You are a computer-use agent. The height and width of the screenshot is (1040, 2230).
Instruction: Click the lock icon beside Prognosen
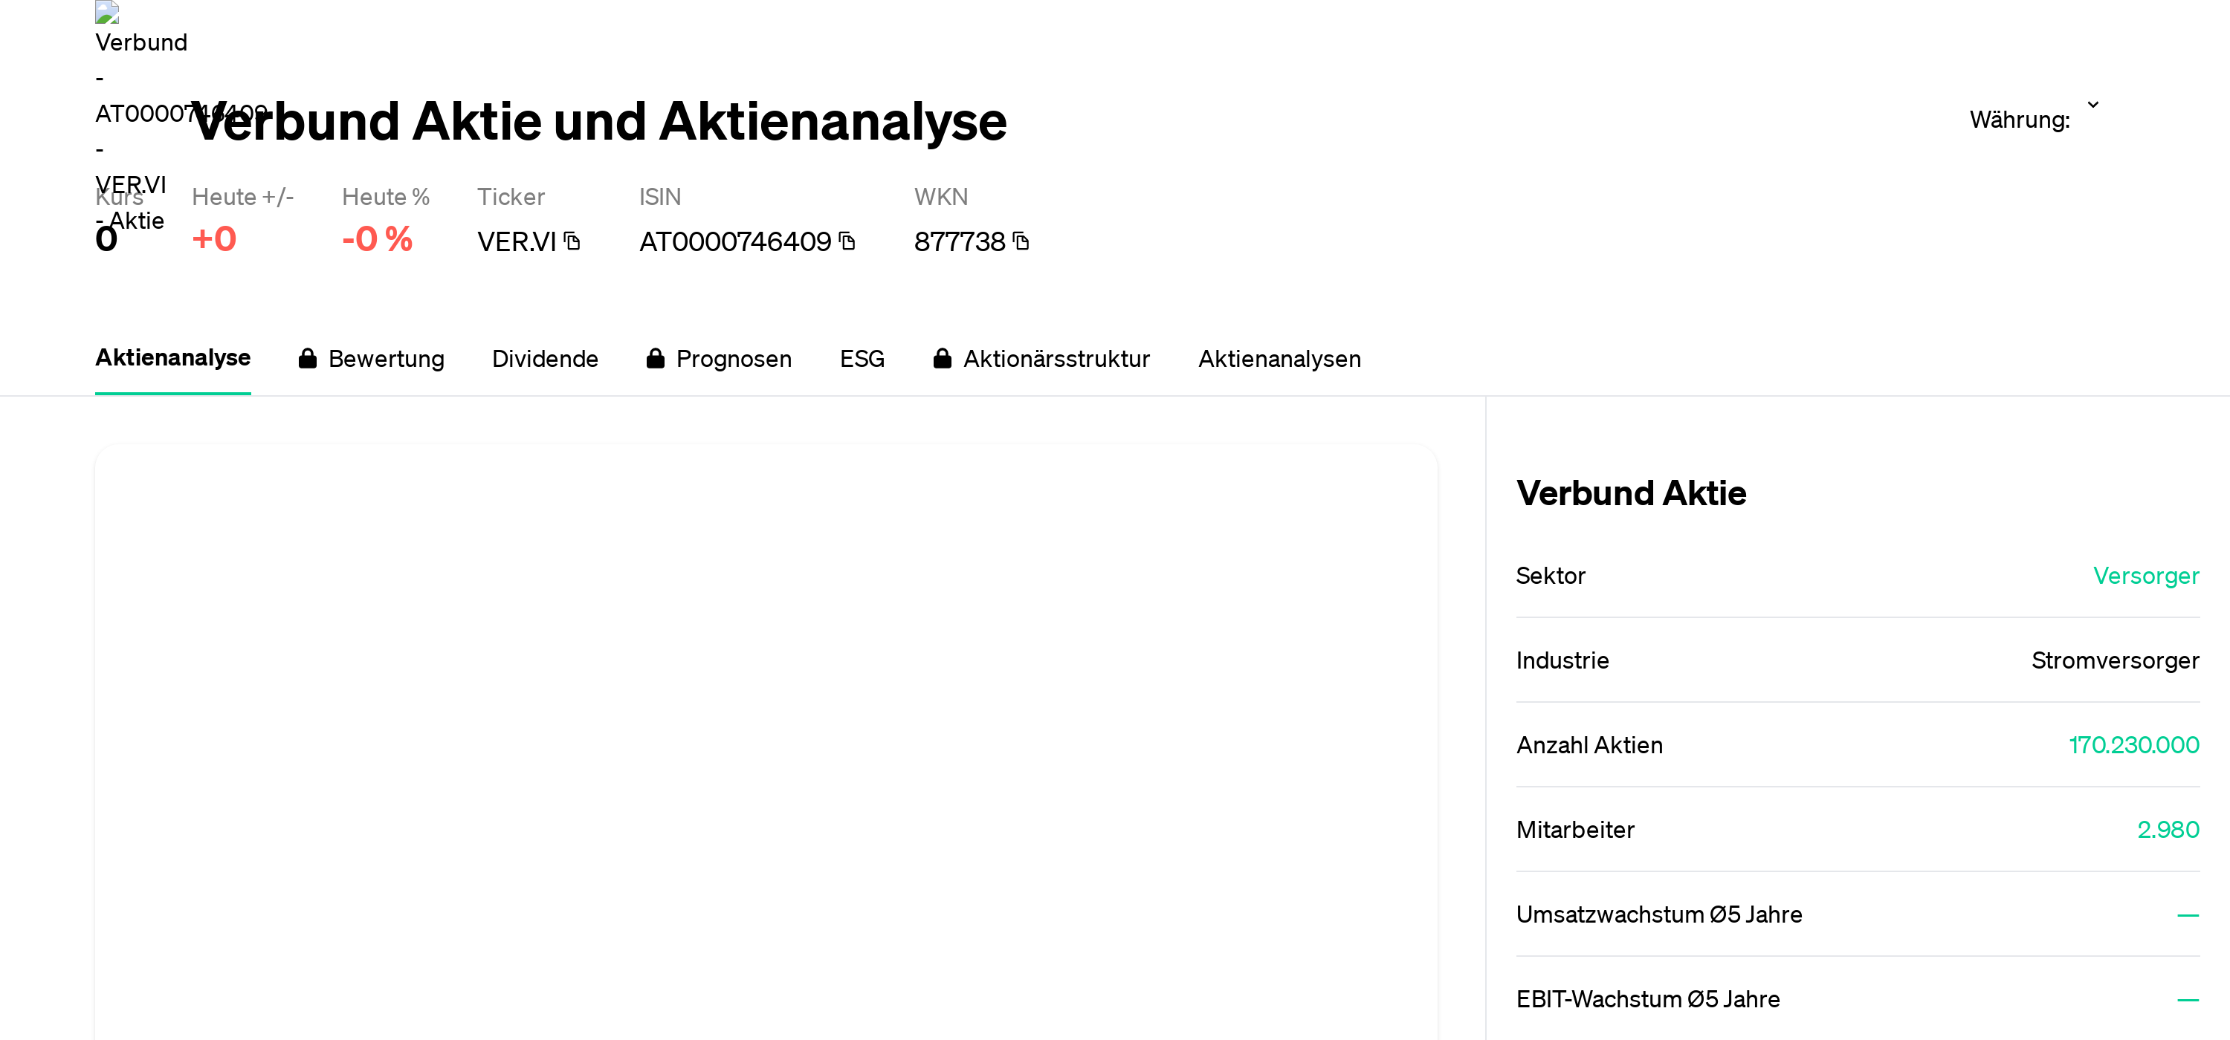point(656,358)
